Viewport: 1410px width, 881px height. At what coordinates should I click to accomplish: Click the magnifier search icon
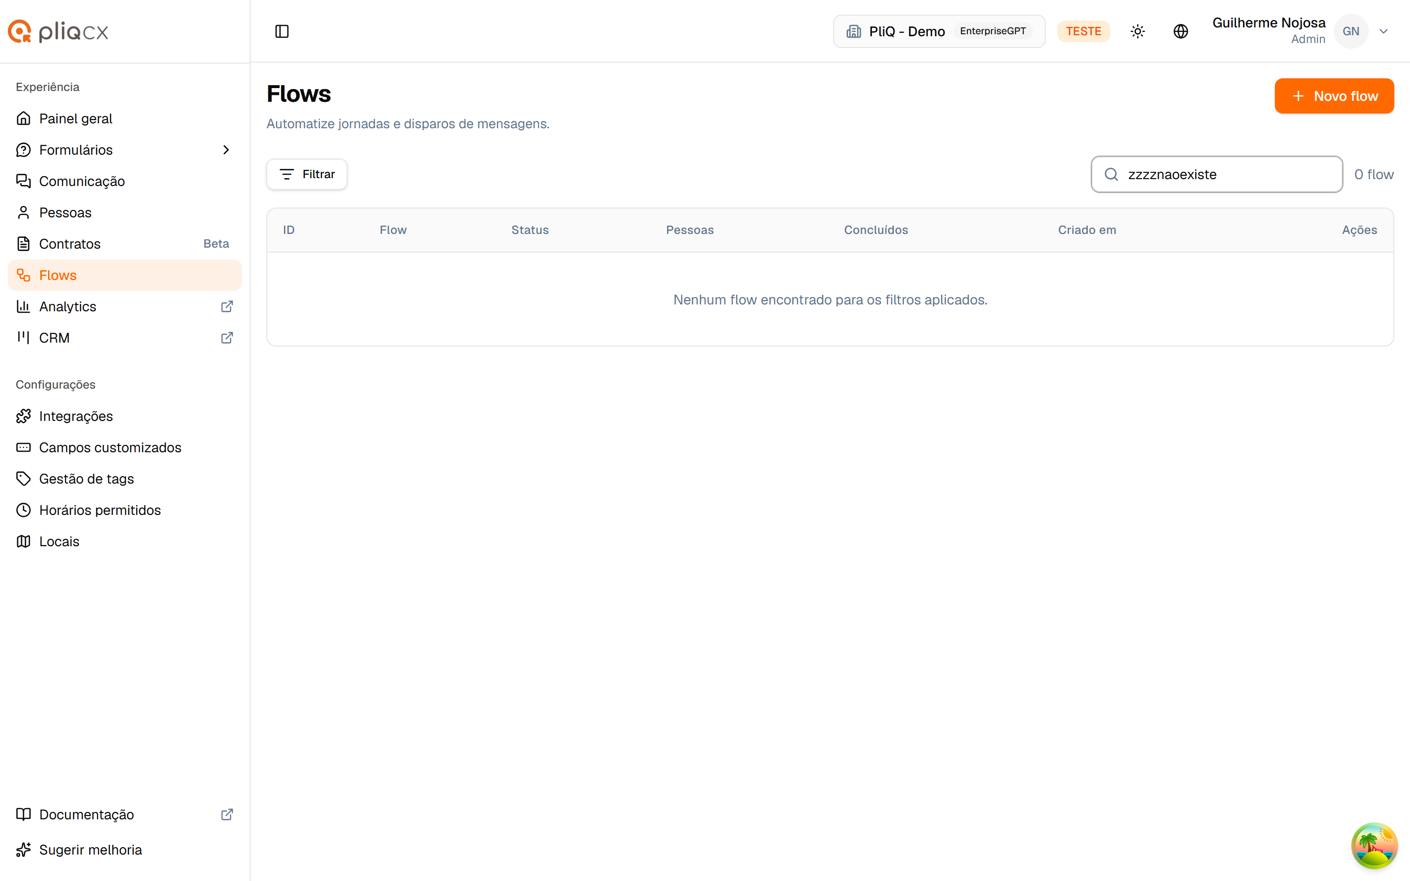coord(1111,174)
